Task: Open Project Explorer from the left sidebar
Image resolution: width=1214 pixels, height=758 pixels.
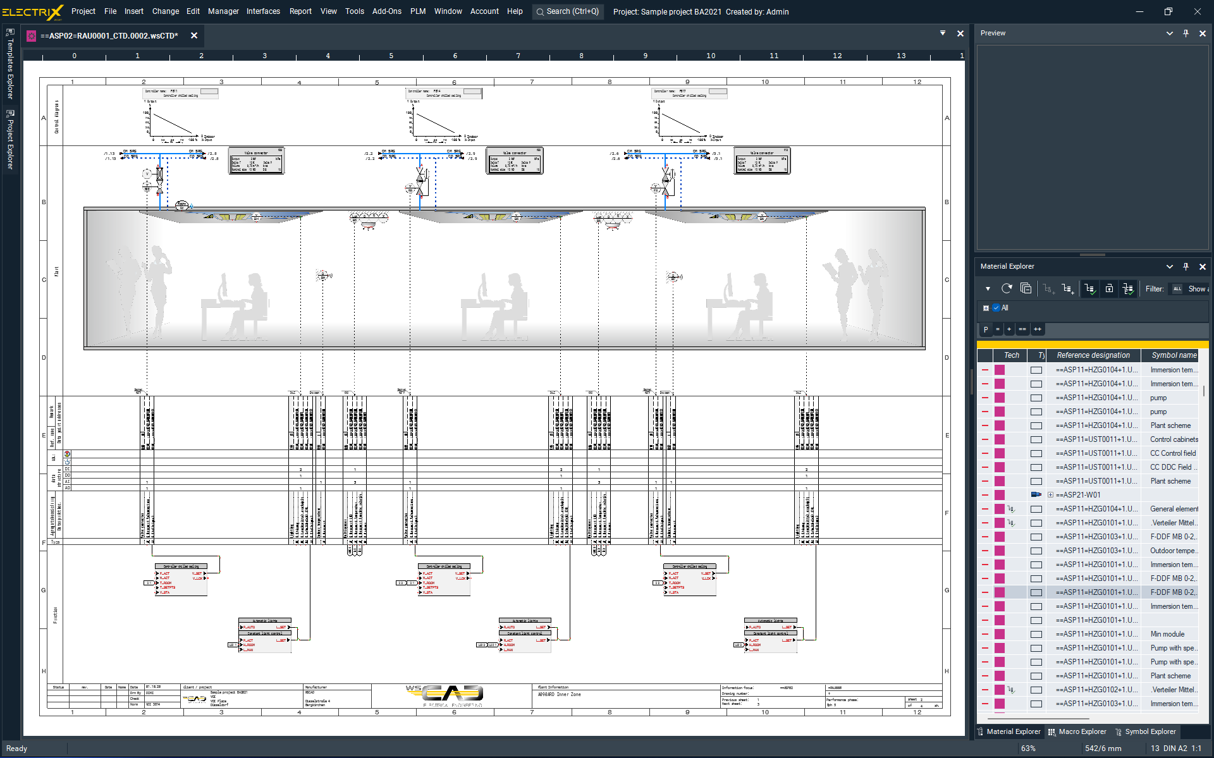Action: [x=9, y=140]
